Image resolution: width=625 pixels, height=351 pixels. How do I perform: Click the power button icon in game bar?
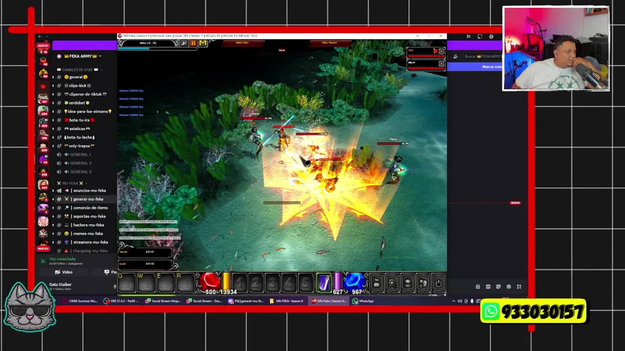point(438,283)
